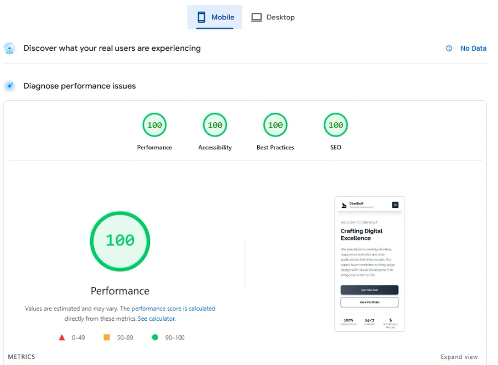Click the info icon next to No Data
498x365 pixels.
(448, 48)
